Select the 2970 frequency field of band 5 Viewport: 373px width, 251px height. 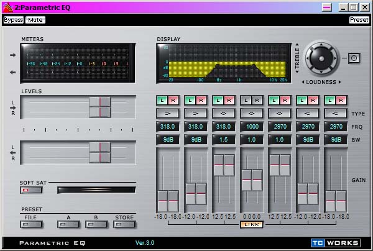coord(280,127)
